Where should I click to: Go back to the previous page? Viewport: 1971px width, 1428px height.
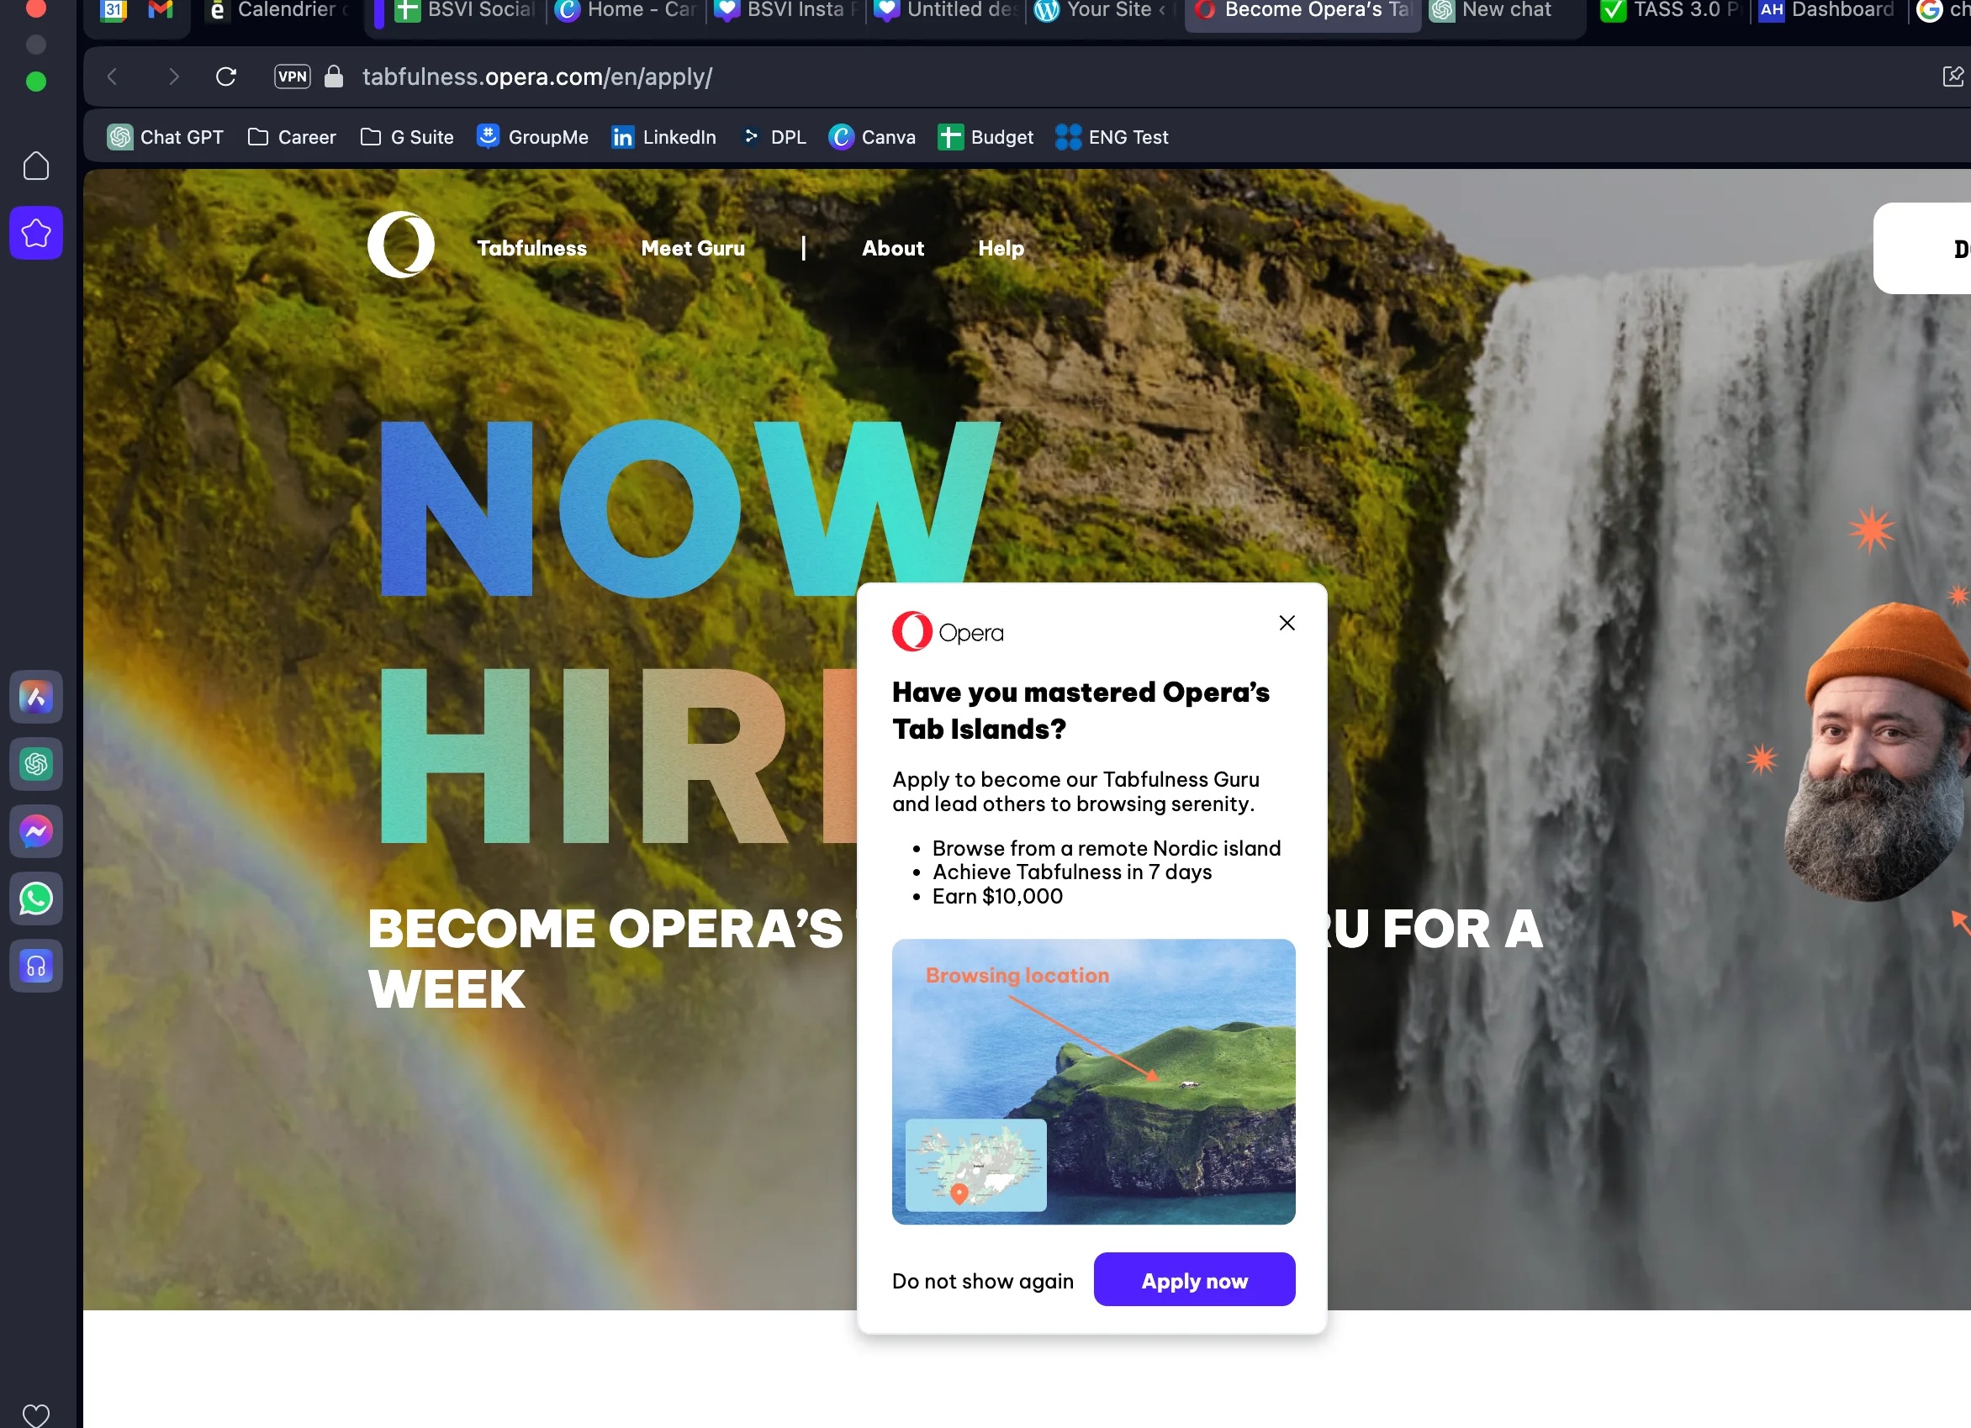pos(112,77)
